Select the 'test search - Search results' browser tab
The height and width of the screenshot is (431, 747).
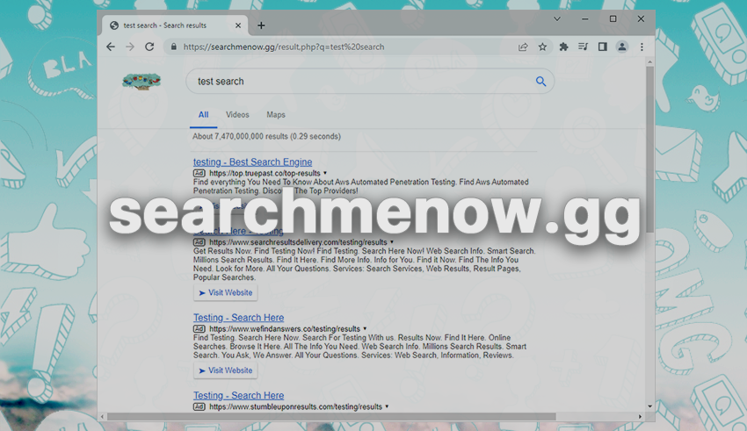(x=174, y=25)
